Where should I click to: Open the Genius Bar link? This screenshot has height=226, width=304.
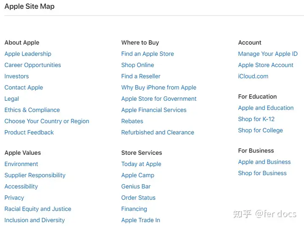pyautogui.click(x=136, y=186)
